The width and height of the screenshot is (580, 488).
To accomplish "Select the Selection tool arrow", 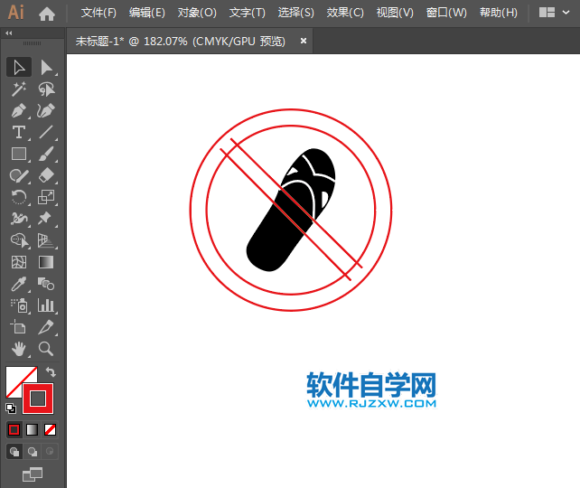I will click(19, 68).
